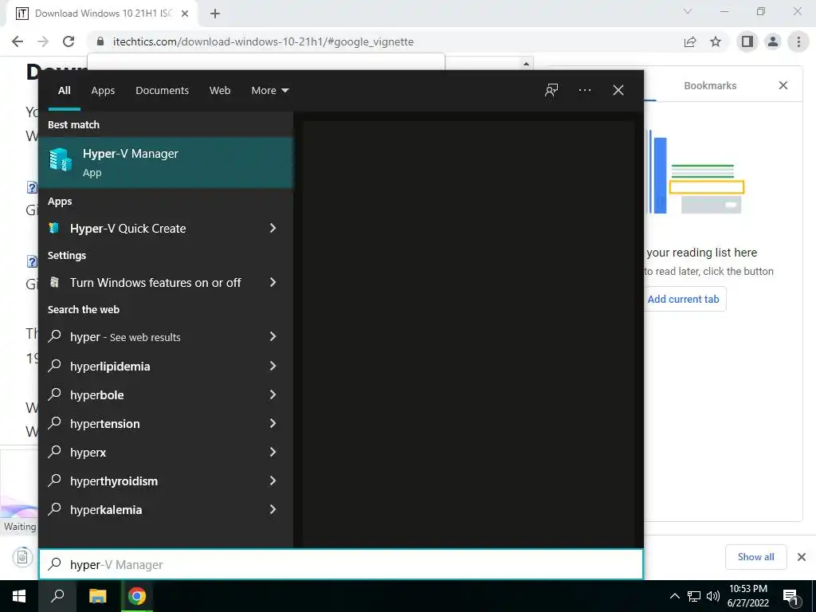Expand hyperx result arrow
The height and width of the screenshot is (612, 816).
tap(273, 452)
